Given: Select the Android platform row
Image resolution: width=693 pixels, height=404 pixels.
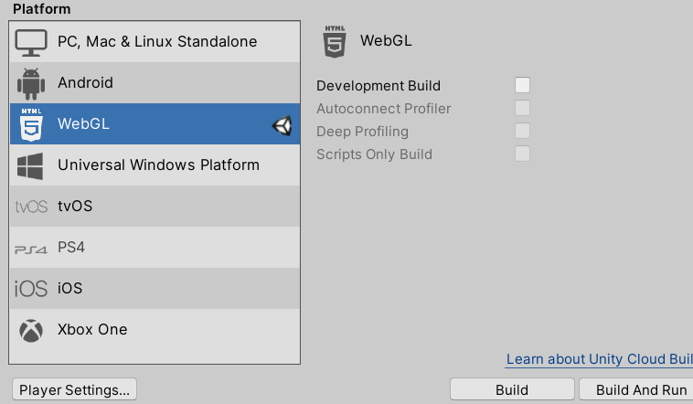Looking at the screenshot, I should [x=155, y=82].
